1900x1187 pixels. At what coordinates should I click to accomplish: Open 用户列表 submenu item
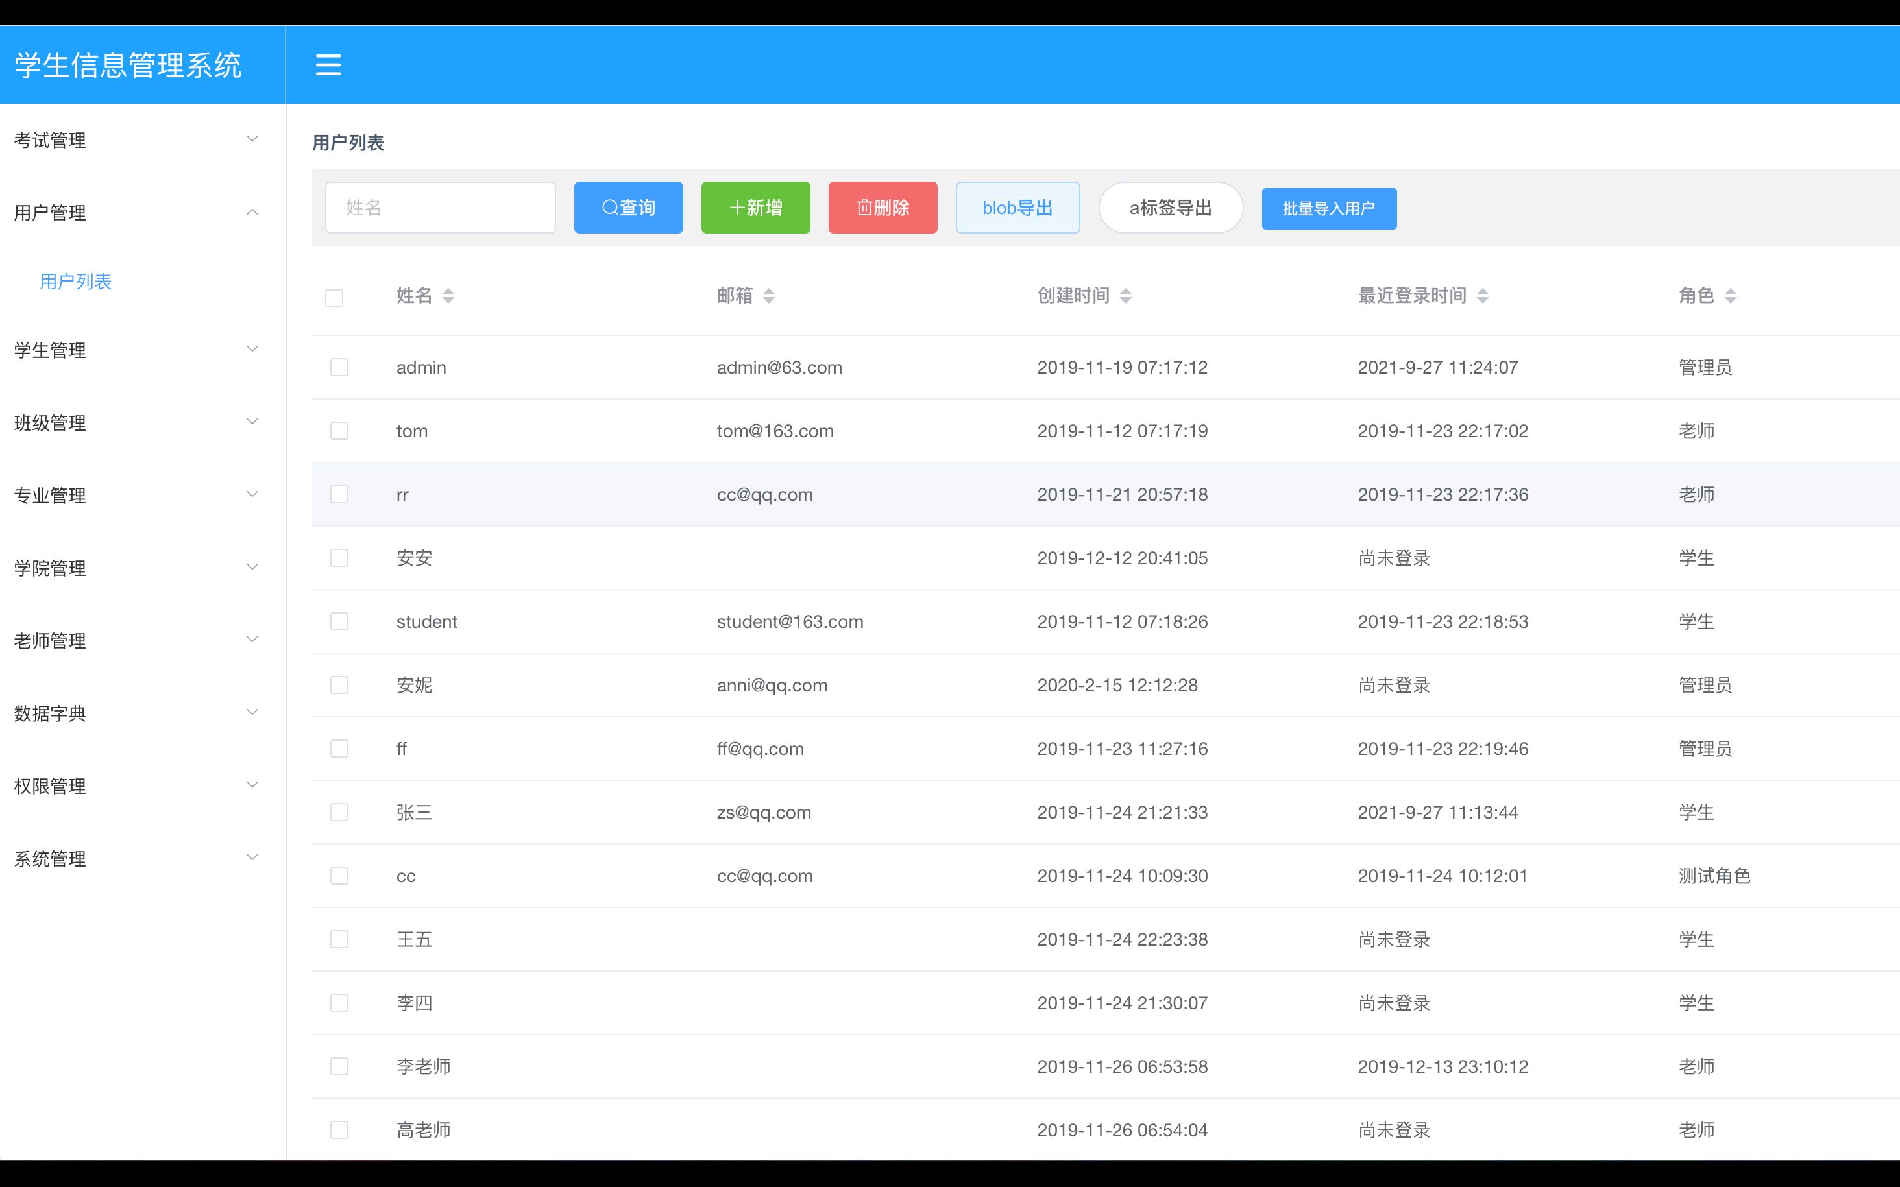coord(76,282)
